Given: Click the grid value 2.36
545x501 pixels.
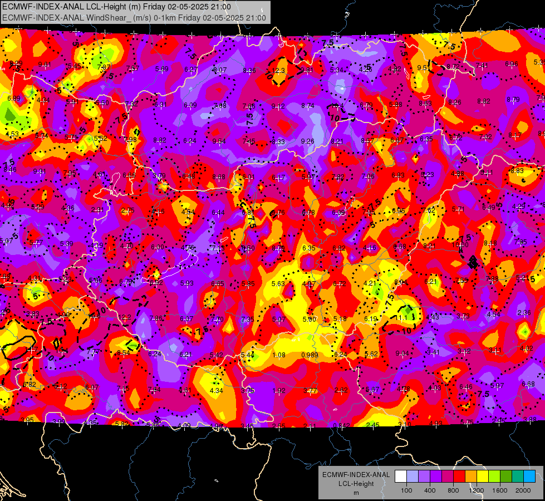Looking at the screenshot, I should (x=524, y=312).
